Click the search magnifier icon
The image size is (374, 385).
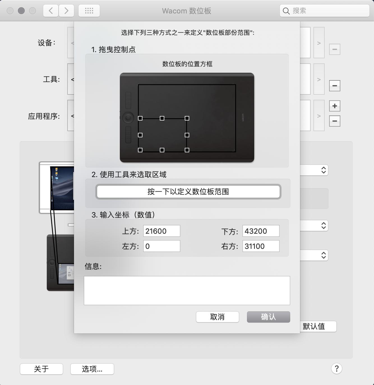(286, 11)
